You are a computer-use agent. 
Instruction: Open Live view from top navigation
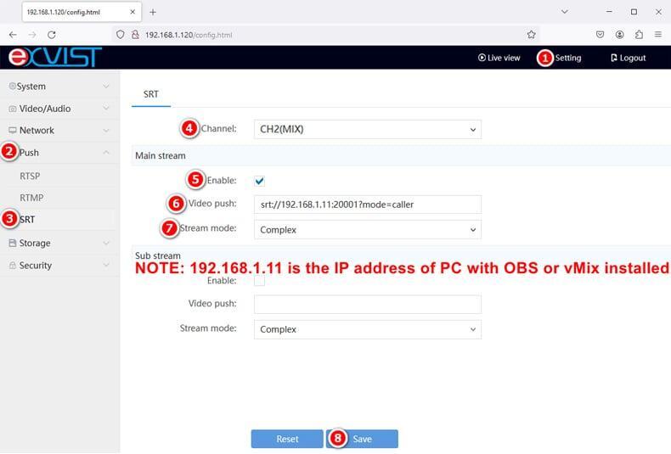click(x=499, y=58)
